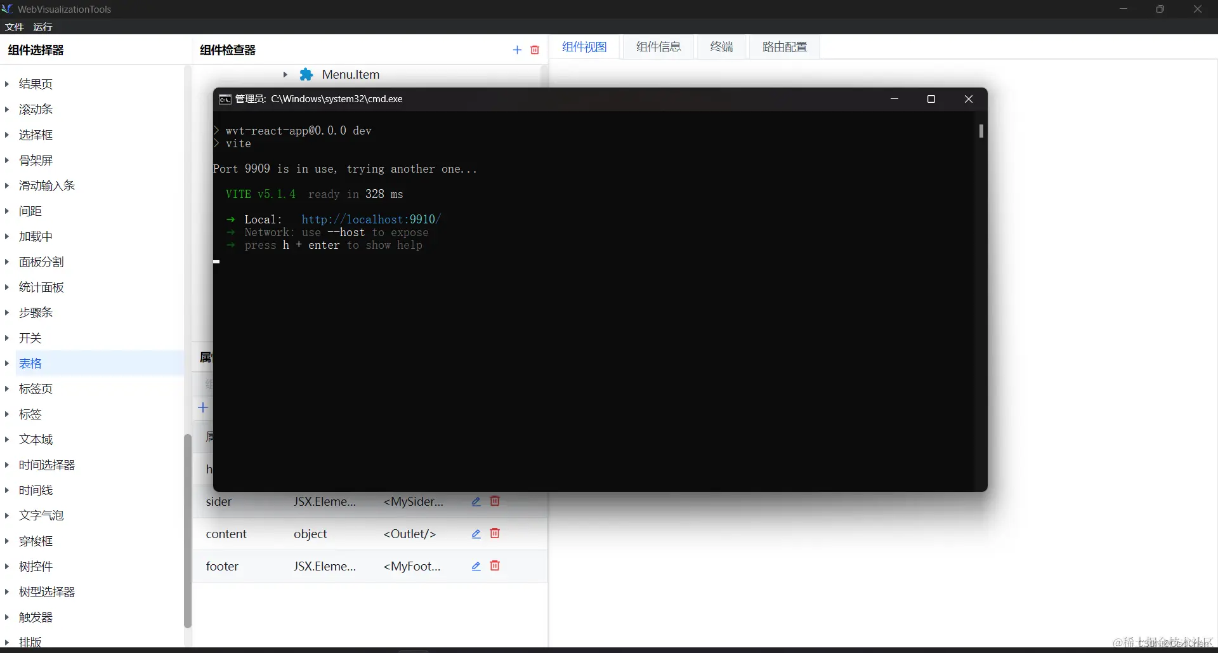Expand the 滚动条 component group
This screenshot has width=1218, height=653.
pos(7,109)
